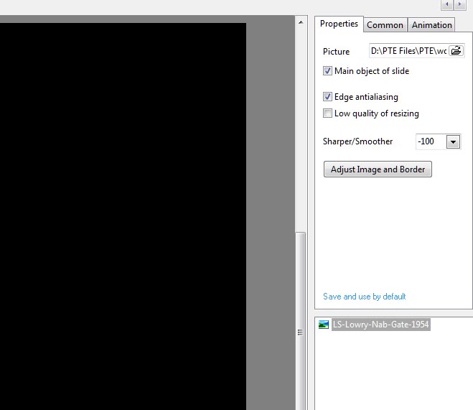Switch to the Common tab

pyautogui.click(x=385, y=25)
